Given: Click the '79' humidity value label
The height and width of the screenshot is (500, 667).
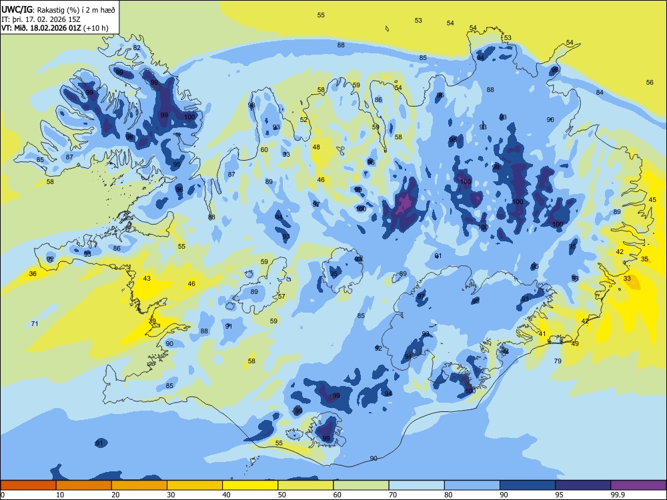Looking at the screenshot, I should click(558, 361).
